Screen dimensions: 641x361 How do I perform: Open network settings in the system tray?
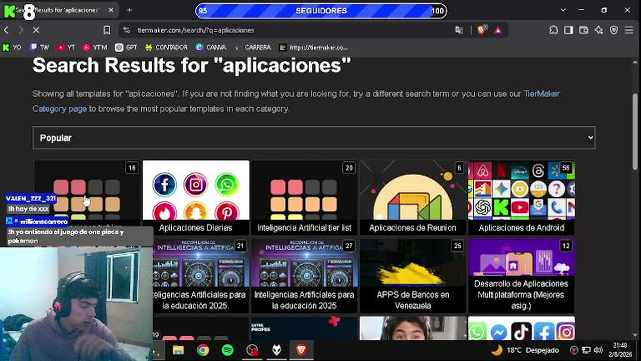pos(585,350)
